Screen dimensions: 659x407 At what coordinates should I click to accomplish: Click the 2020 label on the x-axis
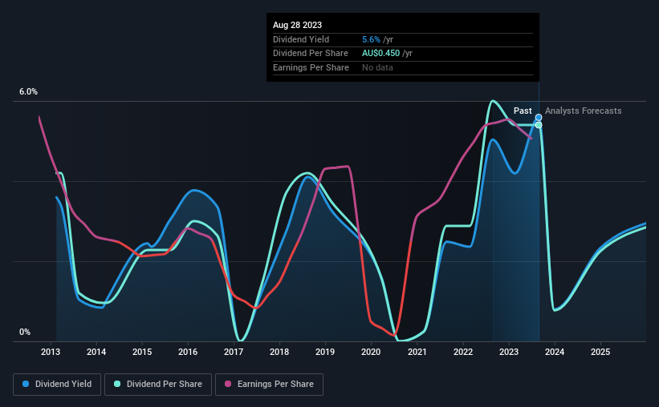click(371, 352)
